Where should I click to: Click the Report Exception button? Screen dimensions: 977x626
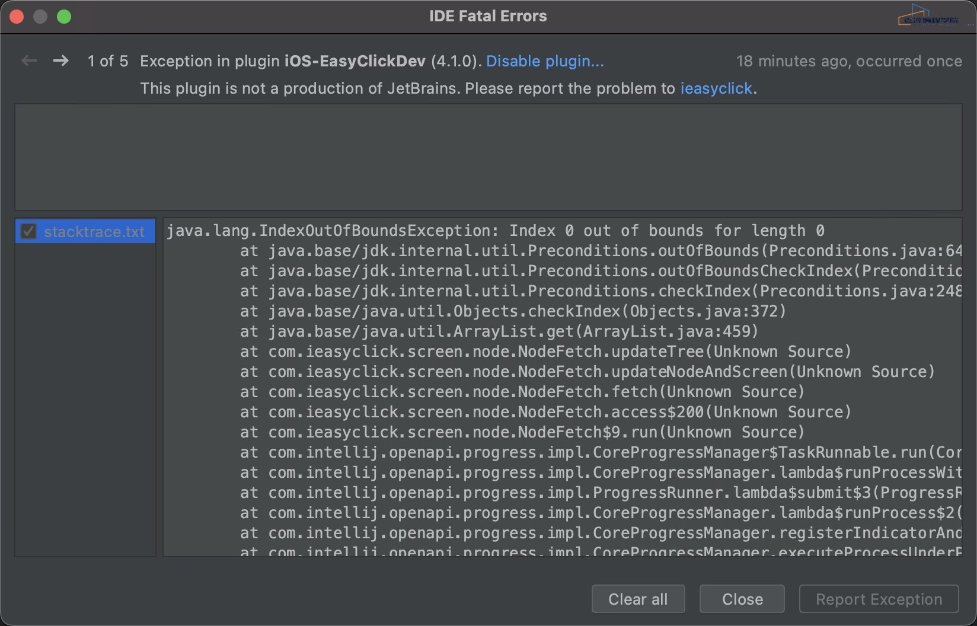point(879,599)
